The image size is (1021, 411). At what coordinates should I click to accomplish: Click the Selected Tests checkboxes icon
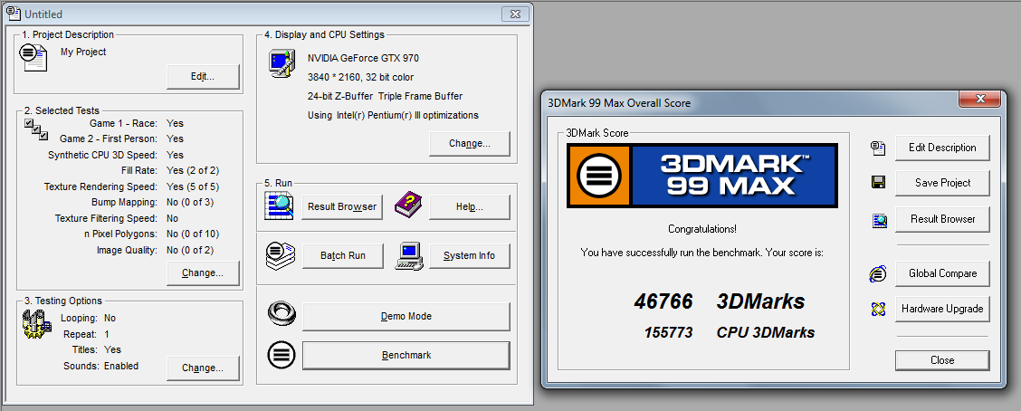pos(36,129)
